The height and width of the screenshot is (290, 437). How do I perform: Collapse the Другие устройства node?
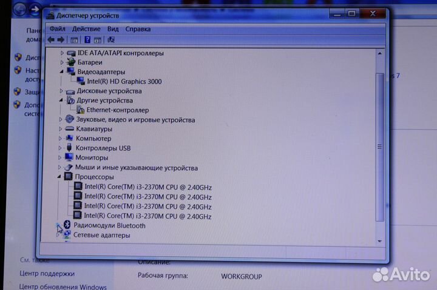pyautogui.click(x=61, y=100)
